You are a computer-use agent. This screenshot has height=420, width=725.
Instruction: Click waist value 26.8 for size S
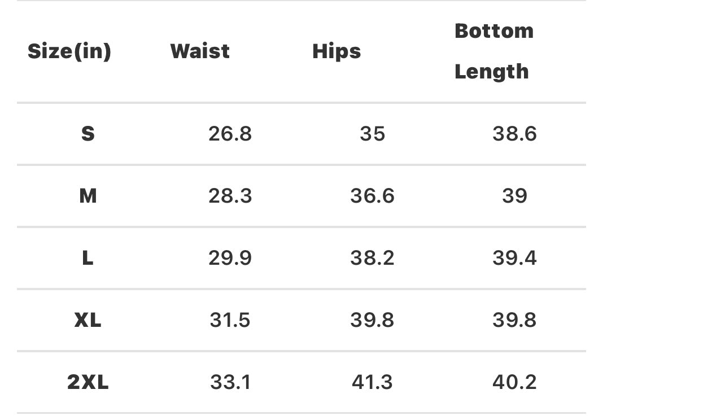click(x=230, y=134)
